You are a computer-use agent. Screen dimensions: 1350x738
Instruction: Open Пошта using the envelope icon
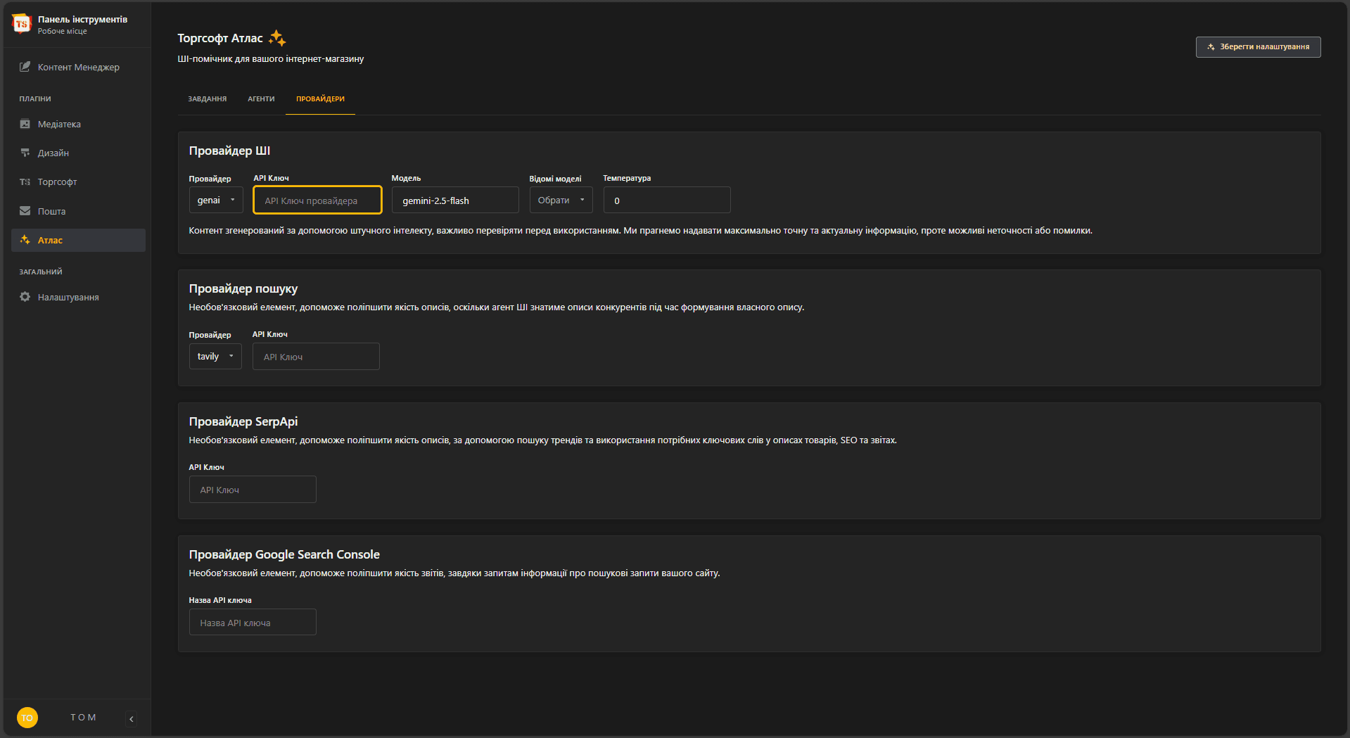(x=25, y=211)
